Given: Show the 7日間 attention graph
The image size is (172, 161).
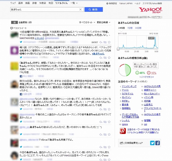Looking at the screenshot, I should pos(130,28).
